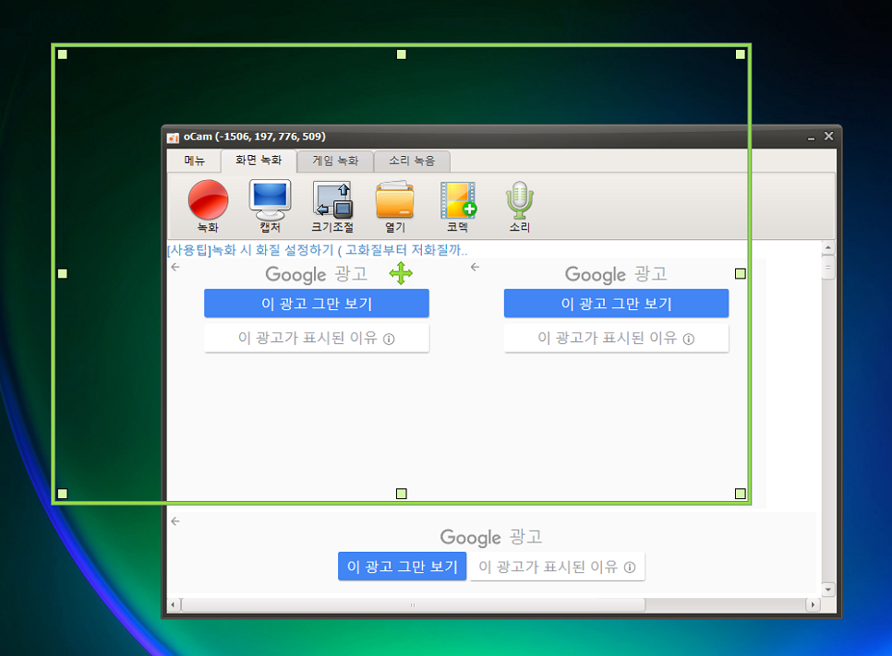This screenshot has height=656, width=892.
Task: Click the oCam app icon in the title bar
Action: pyautogui.click(x=173, y=137)
